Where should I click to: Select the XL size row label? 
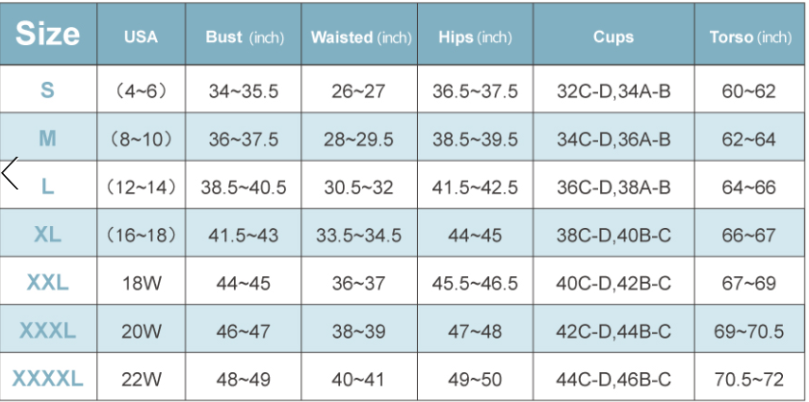pos(48,235)
